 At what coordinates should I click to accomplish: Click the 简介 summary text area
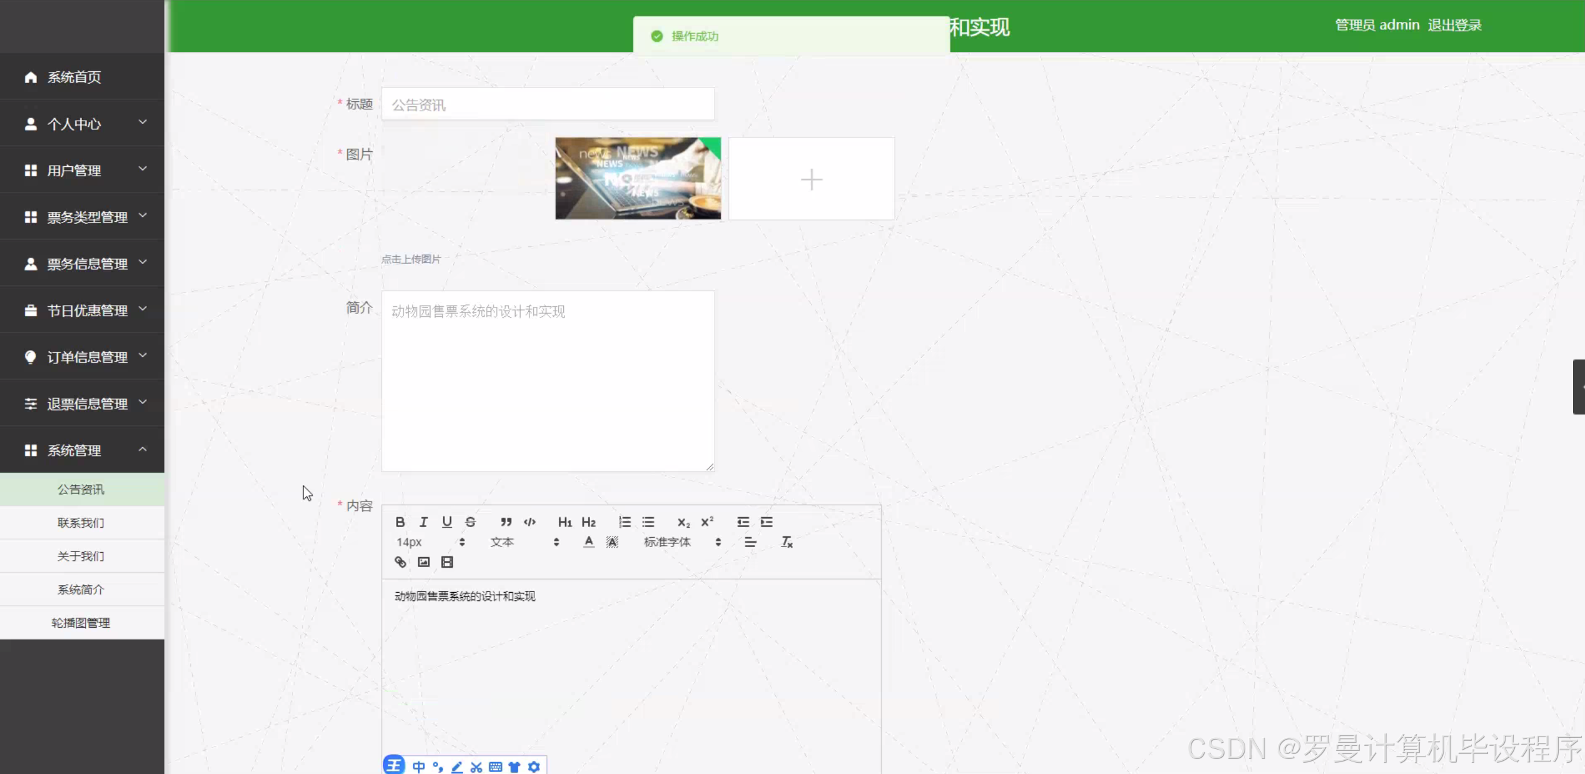[548, 381]
